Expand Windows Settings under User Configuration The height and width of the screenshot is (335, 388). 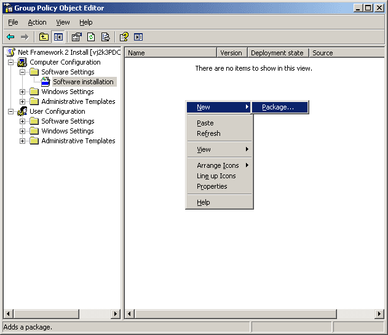22,131
